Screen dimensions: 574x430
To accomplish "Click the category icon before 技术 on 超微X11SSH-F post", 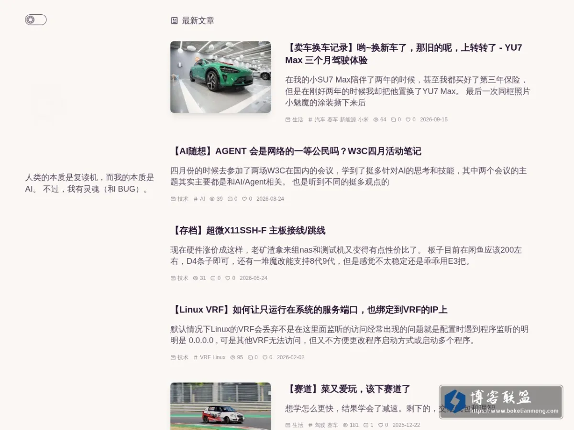I will (173, 279).
